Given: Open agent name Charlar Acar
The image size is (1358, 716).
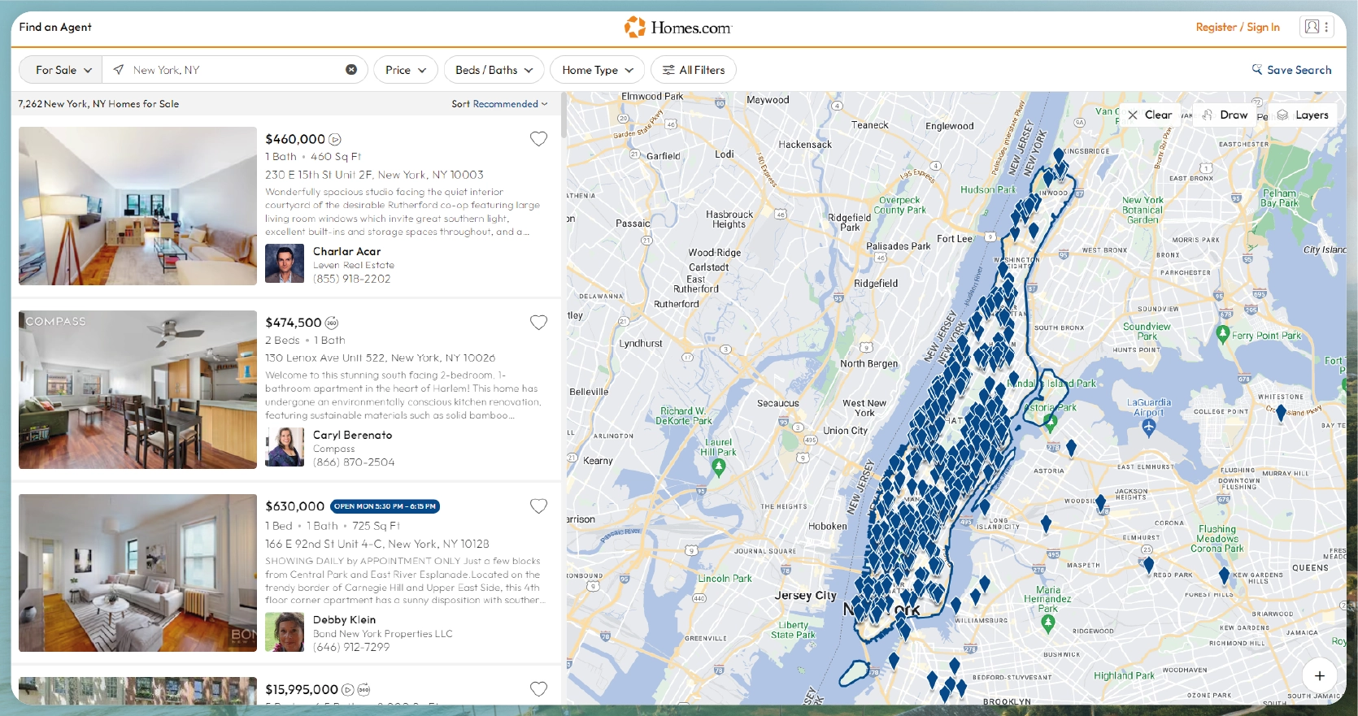Looking at the screenshot, I should (x=346, y=251).
